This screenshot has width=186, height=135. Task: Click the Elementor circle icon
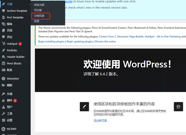[x=4, y=78]
